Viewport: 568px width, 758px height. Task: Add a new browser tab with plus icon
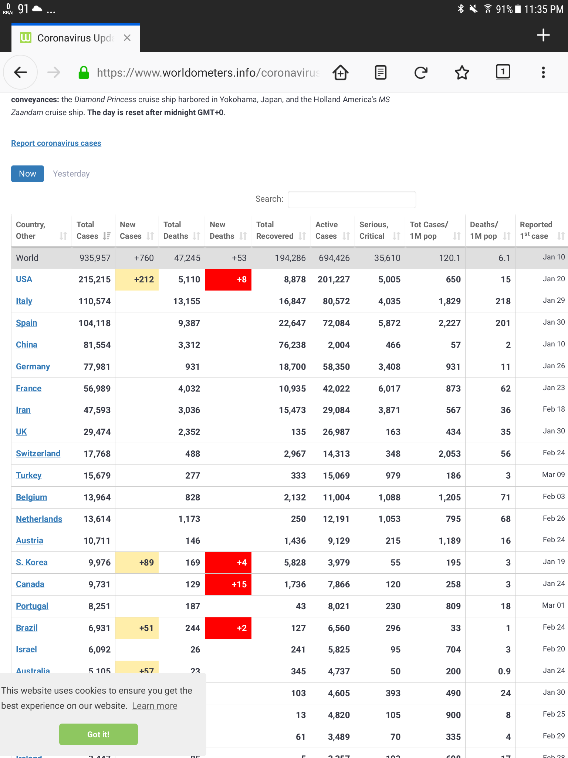click(x=543, y=35)
